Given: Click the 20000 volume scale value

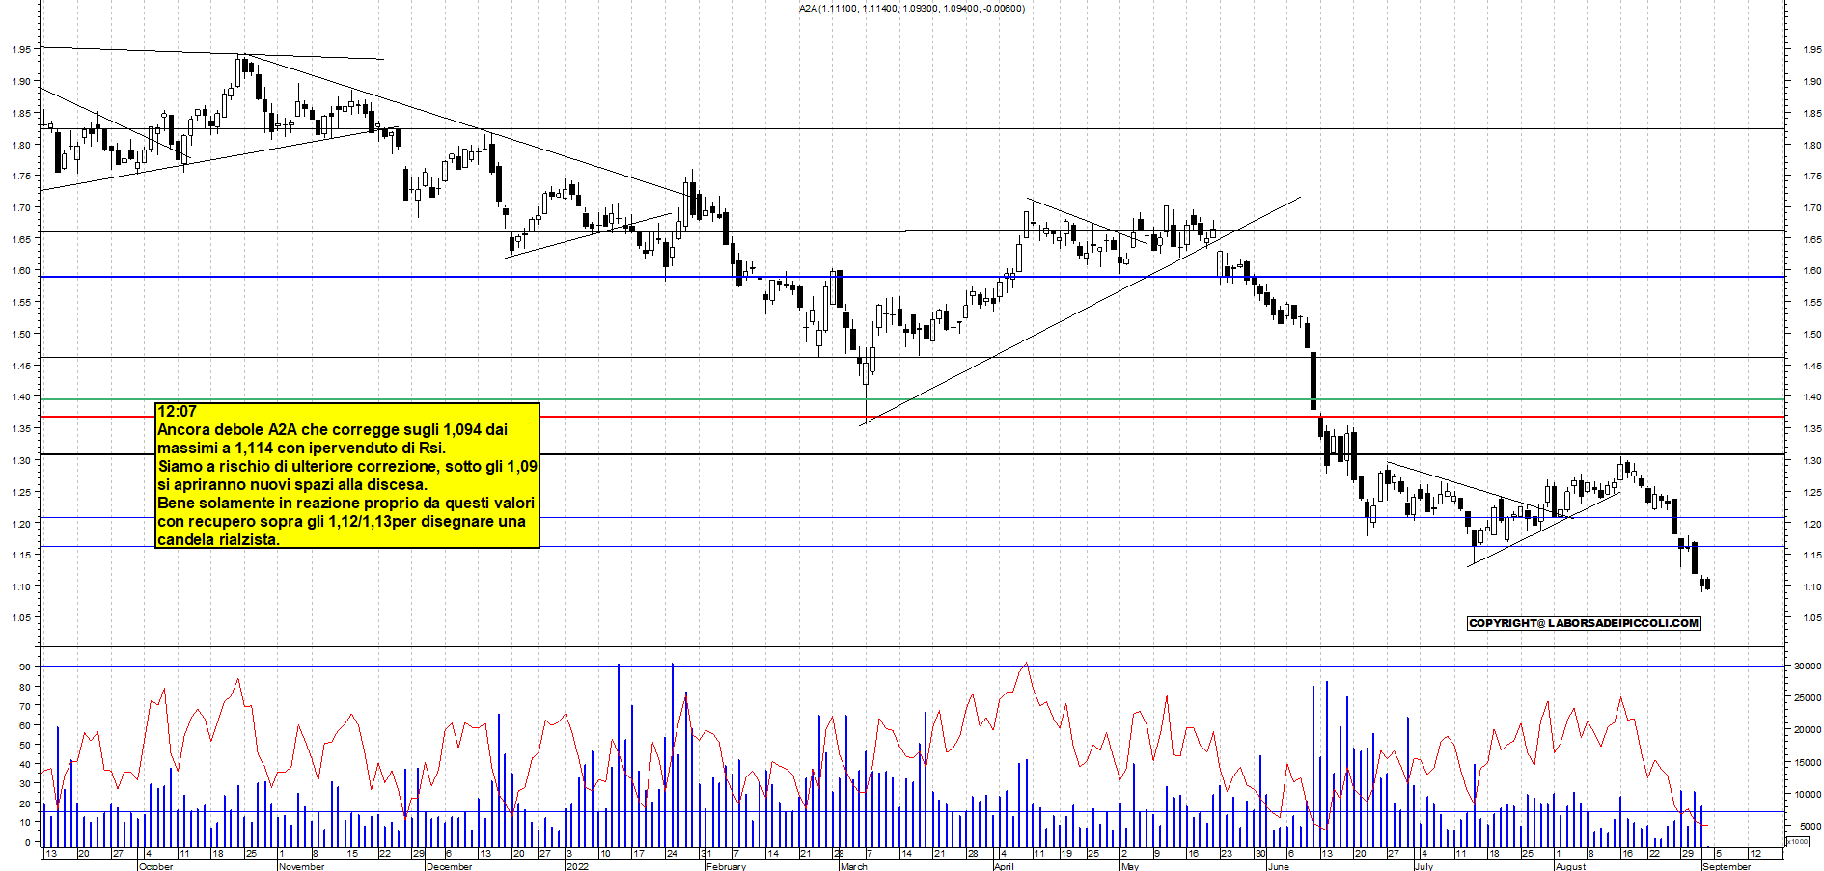Looking at the screenshot, I should pos(1807,730).
